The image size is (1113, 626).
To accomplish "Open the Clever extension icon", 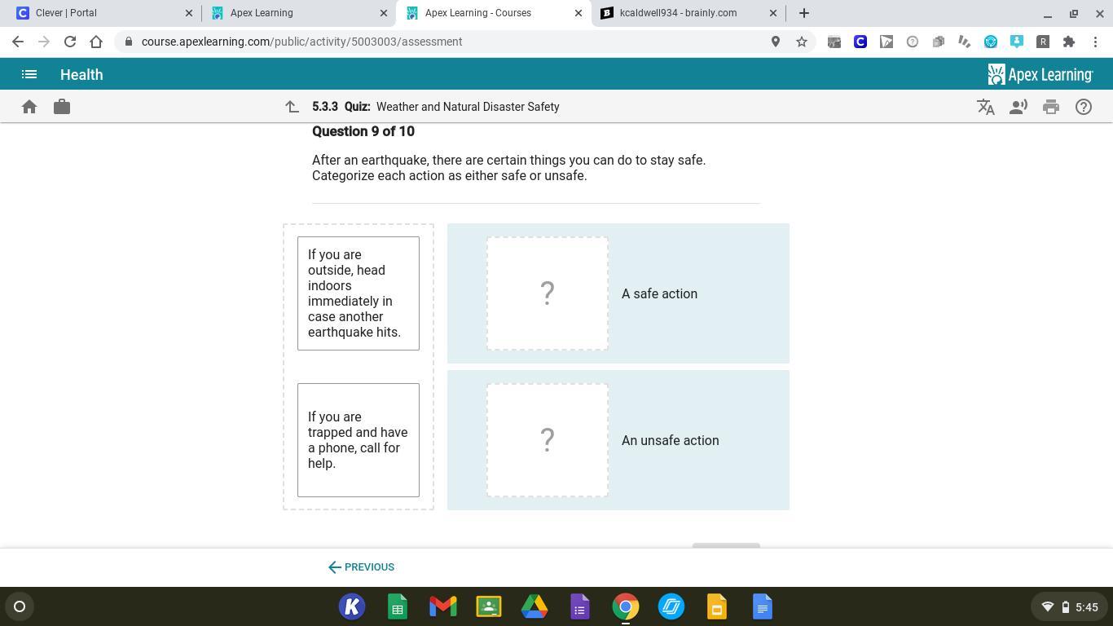I will (x=860, y=42).
